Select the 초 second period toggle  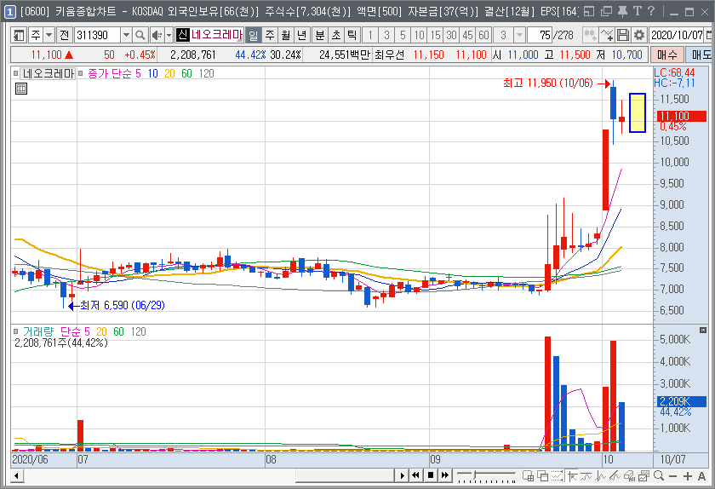pos(336,35)
